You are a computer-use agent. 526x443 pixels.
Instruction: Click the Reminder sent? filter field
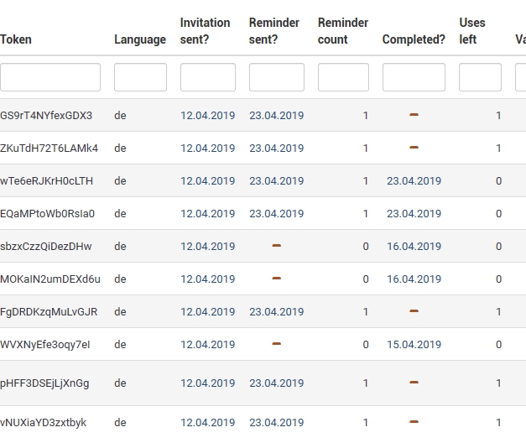[x=276, y=77]
